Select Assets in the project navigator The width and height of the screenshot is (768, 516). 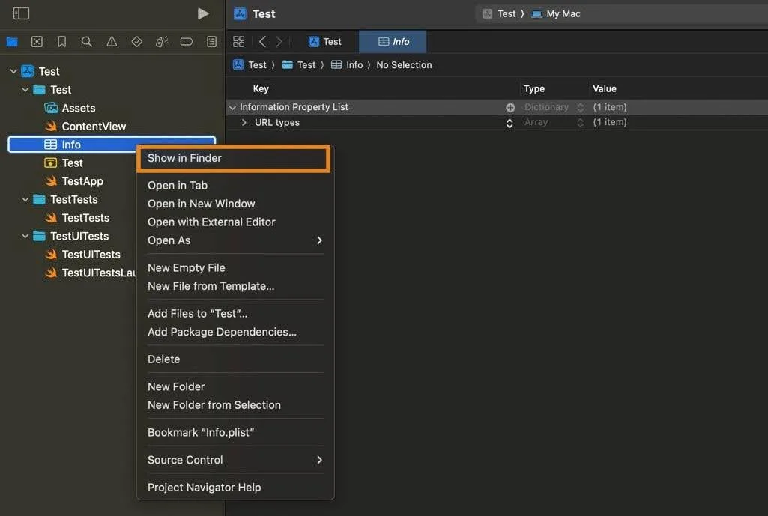(70, 108)
